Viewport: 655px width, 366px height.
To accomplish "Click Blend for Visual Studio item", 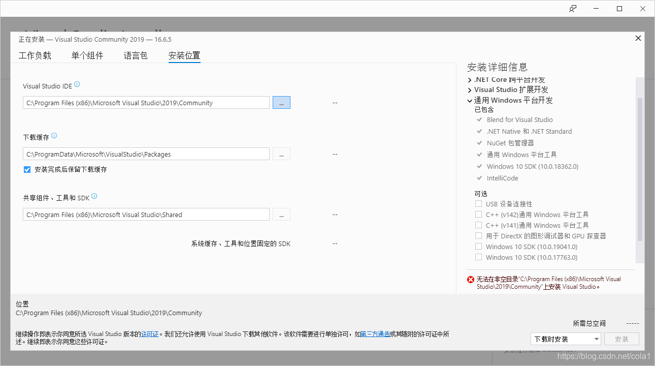I will point(519,119).
